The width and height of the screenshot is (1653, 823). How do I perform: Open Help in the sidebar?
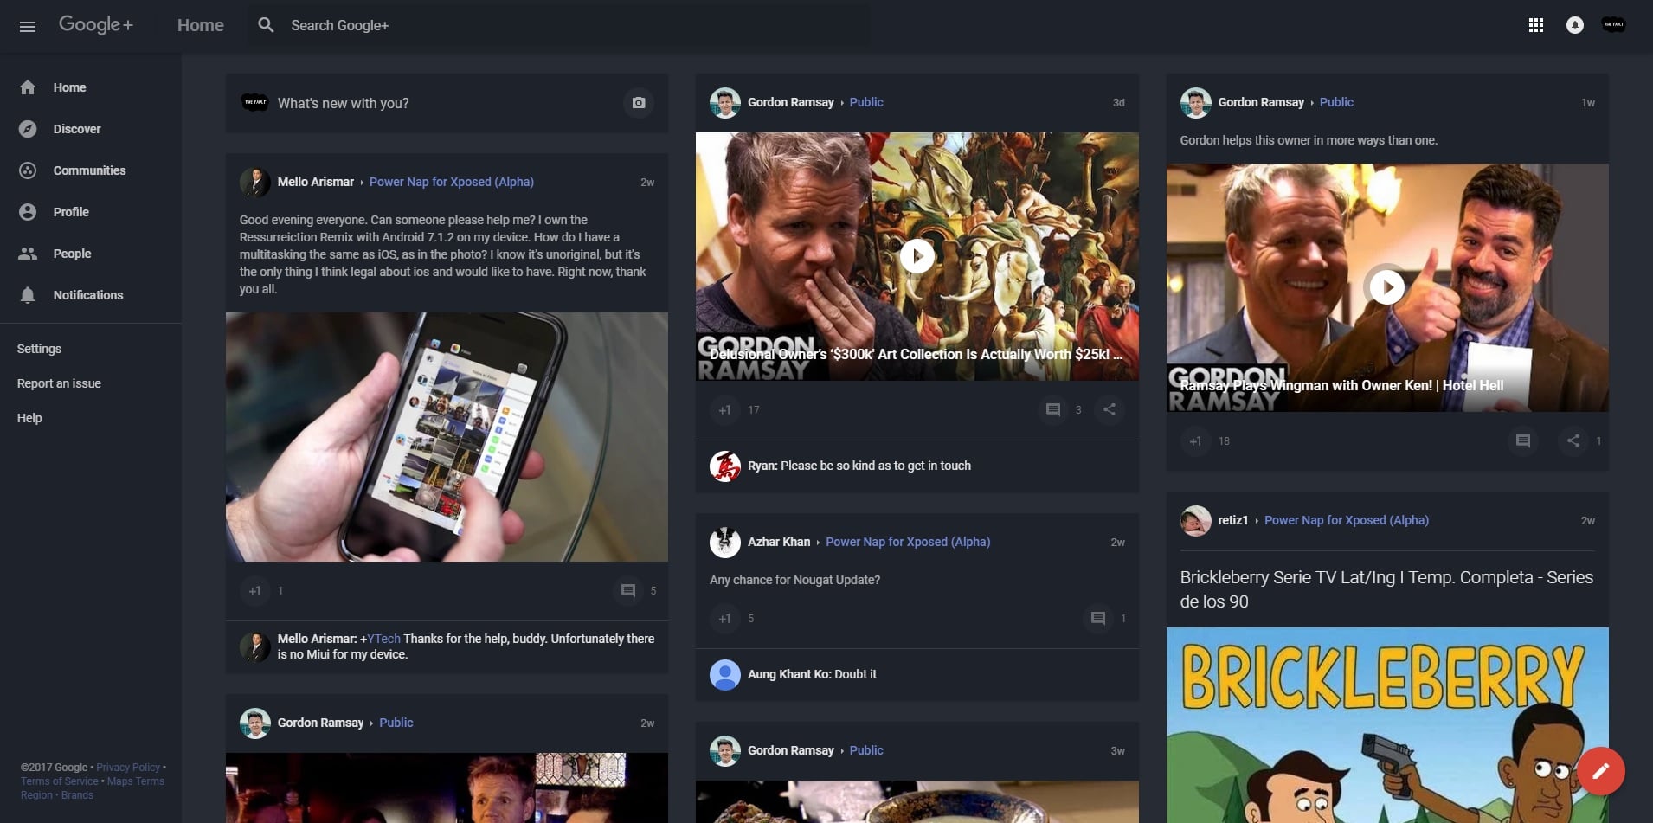pyautogui.click(x=29, y=418)
